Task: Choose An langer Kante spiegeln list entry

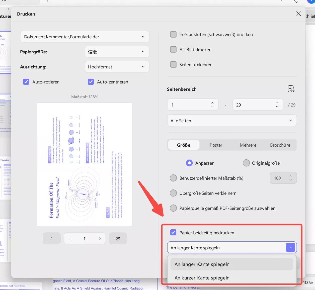Action: 232,264
